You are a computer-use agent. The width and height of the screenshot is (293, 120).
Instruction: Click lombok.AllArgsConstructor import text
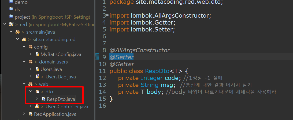[171, 16]
